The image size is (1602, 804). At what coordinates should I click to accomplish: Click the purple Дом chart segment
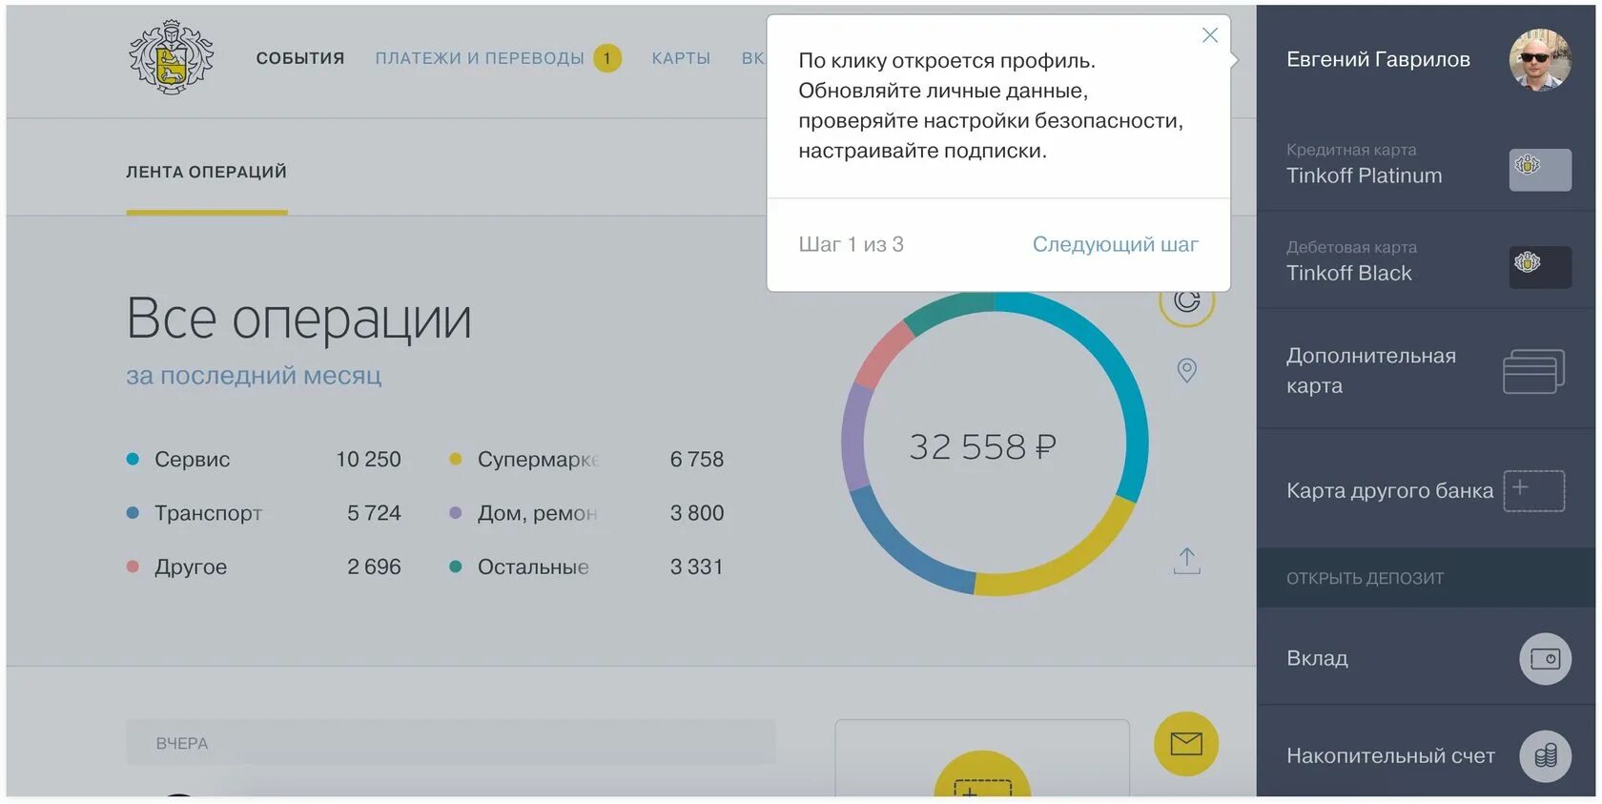click(853, 439)
